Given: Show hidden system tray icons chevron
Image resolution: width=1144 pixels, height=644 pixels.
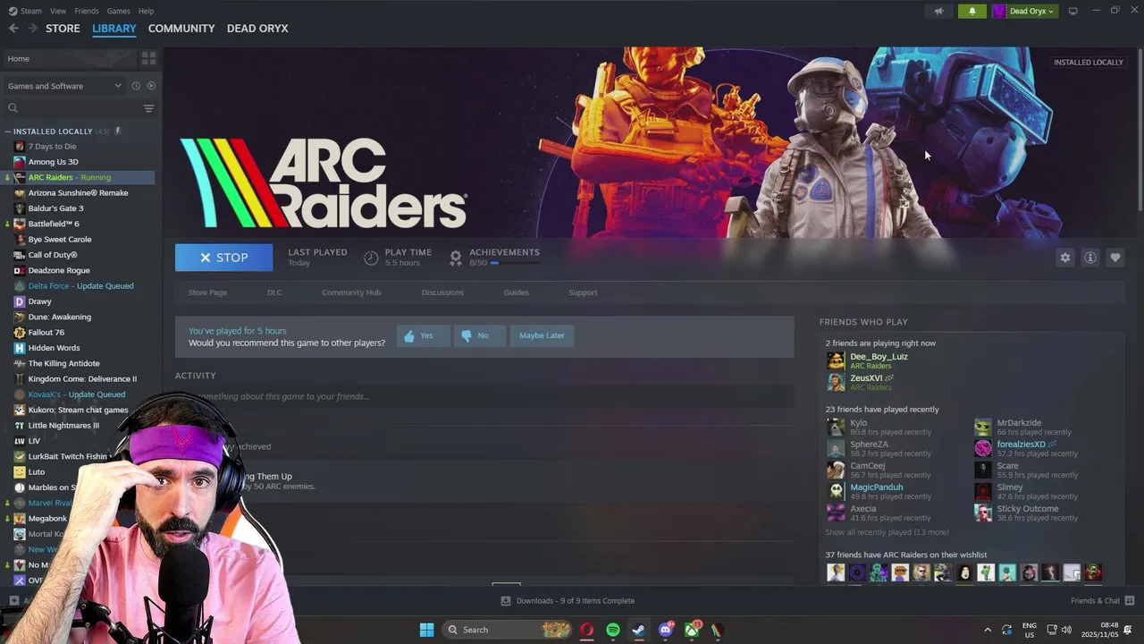Looking at the screenshot, I should click(988, 630).
